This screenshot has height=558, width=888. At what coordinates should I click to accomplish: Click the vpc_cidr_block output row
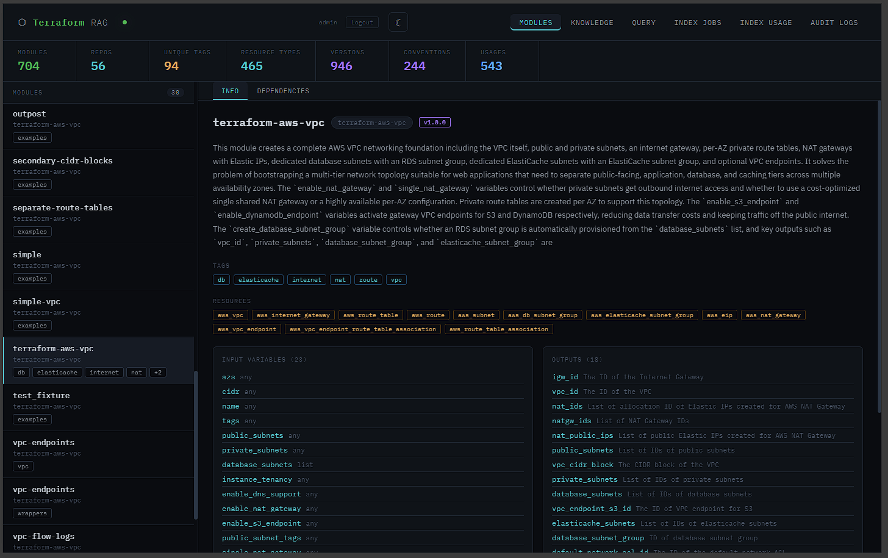point(703,465)
